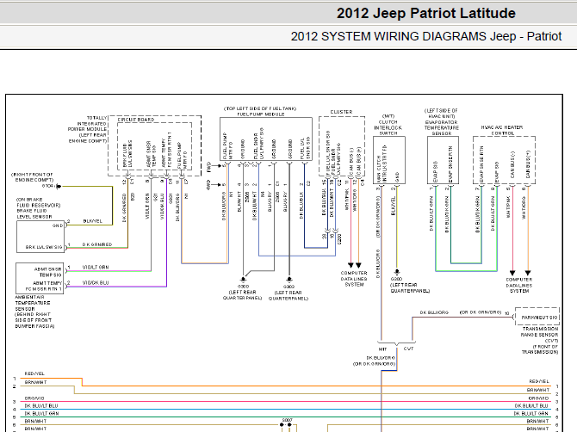Click the S007 splice label
The width and height of the screenshot is (577, 432).
(288, 420)
